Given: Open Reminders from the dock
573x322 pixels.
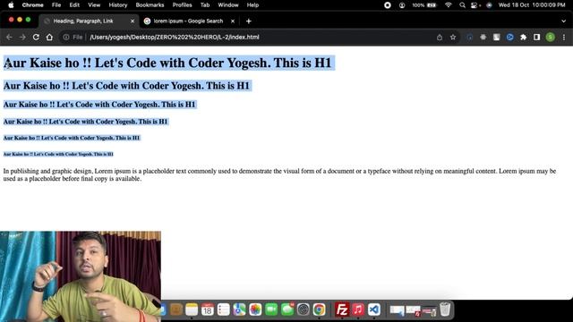Looking at the screenshot, I should 223,309.
